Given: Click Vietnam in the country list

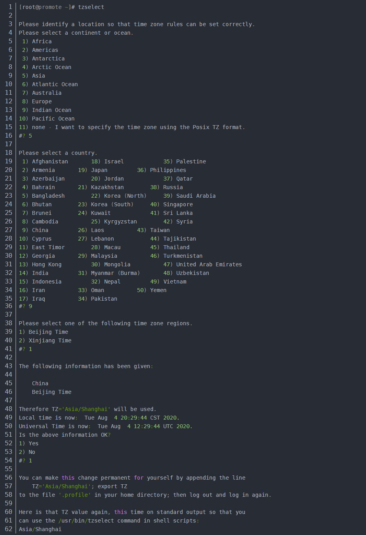Looking at the screenshot, I should tap(175, 282).
